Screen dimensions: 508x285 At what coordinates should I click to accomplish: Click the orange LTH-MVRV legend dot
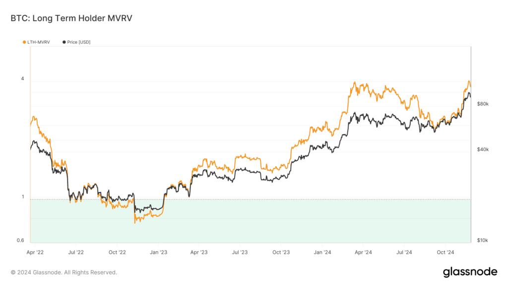(x=24, y=43)
